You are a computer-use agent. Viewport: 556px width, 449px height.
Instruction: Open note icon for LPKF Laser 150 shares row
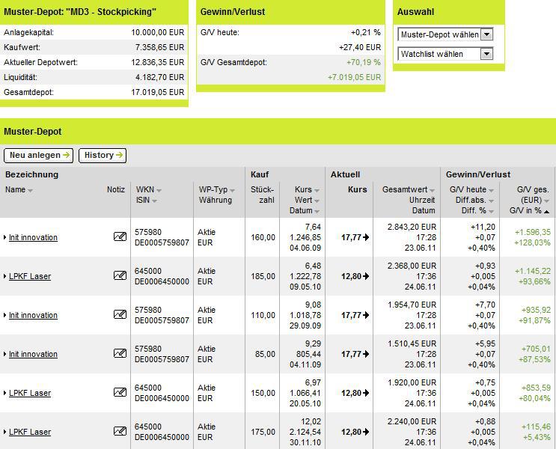click(120, 392)
